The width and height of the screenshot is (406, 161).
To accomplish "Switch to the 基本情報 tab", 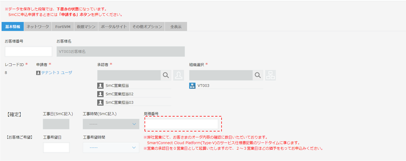I will [13, 27].
